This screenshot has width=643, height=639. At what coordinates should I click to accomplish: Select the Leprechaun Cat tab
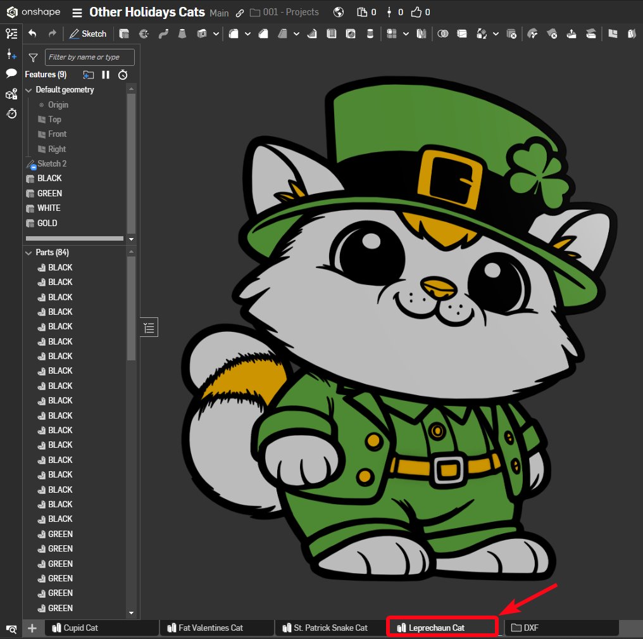click(442, 628)
